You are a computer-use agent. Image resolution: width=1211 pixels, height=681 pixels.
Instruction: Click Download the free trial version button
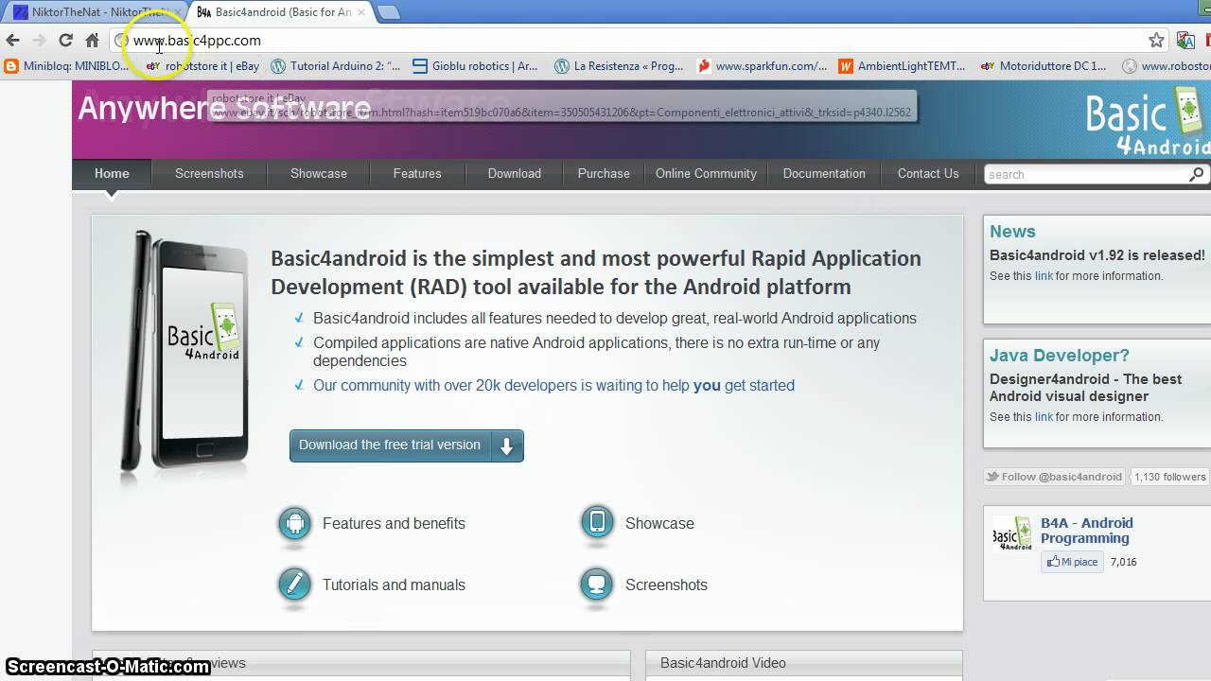point(407,445)
